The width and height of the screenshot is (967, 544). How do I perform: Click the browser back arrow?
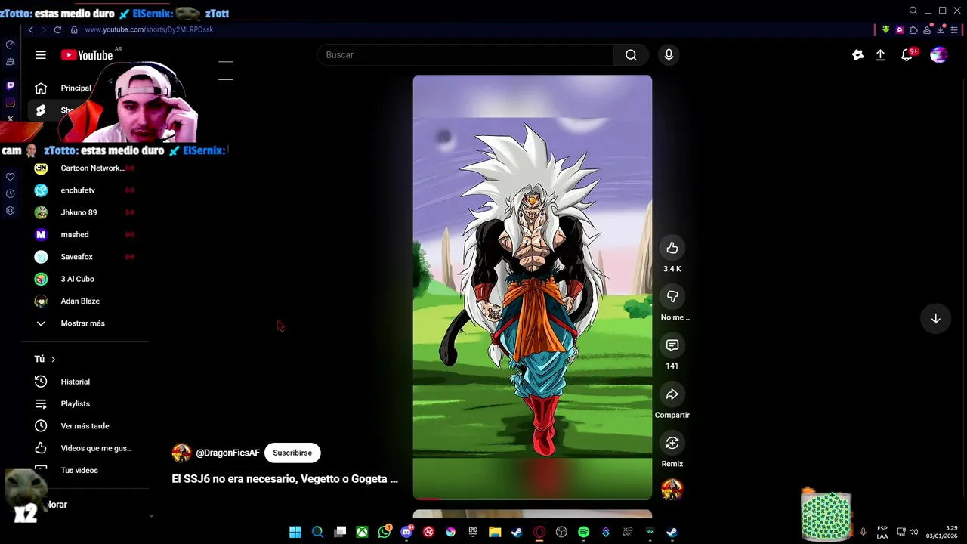(30, 29)
